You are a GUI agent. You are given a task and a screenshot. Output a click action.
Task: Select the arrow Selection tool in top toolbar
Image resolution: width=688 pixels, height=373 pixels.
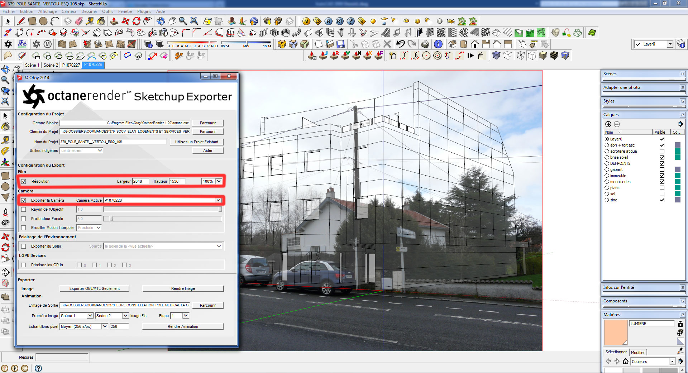click(x=8, y=21)
